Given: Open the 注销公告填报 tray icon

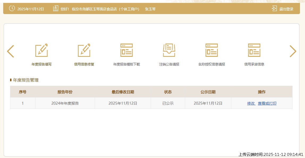Looking at the screenshot, I should [x=169, y=50].
